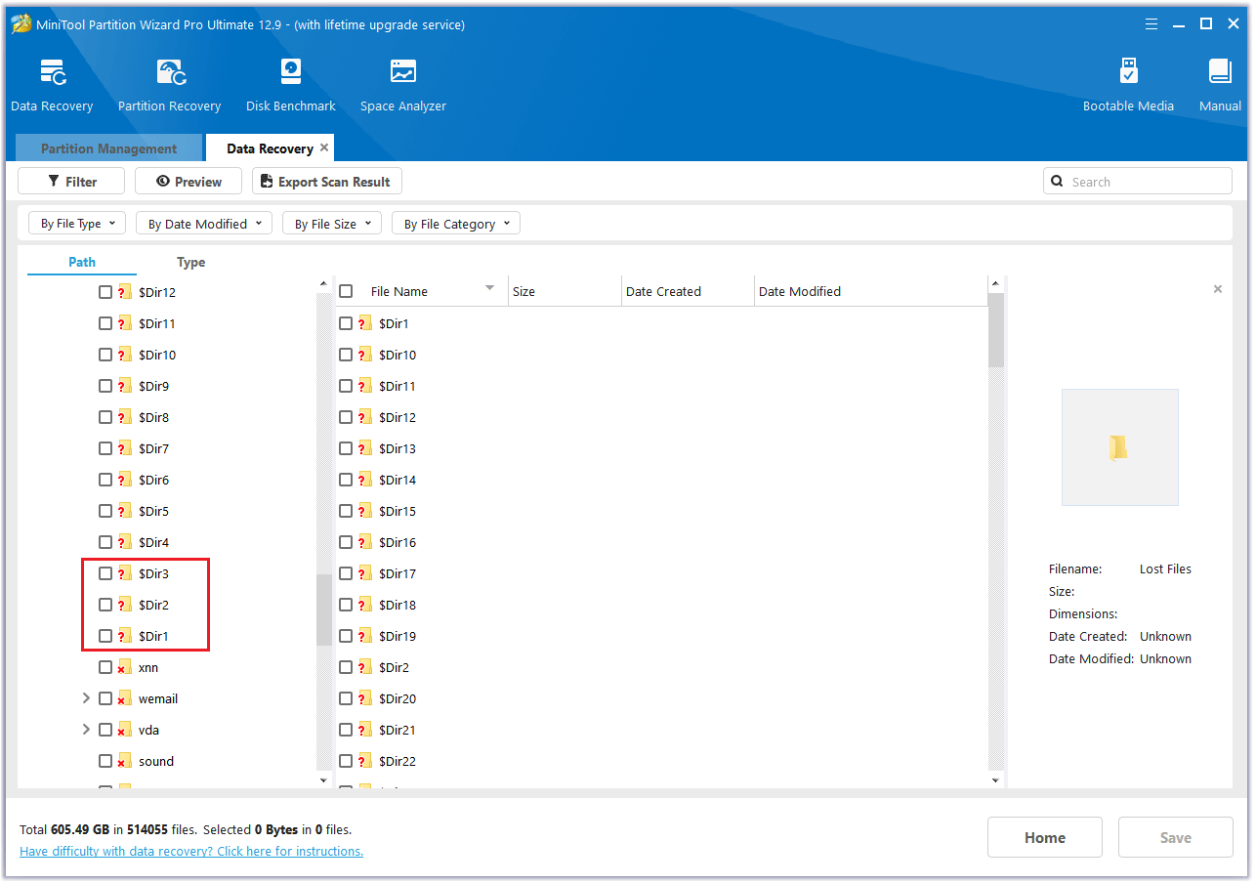
Task: Click tree pane scrollbar thumb
Action: (324, 610)
